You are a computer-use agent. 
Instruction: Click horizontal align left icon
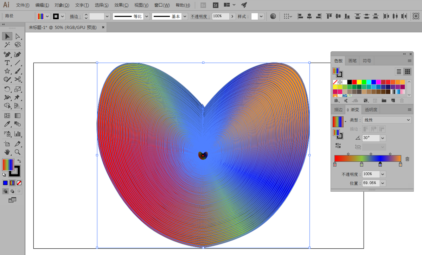[x=300, y=16]
